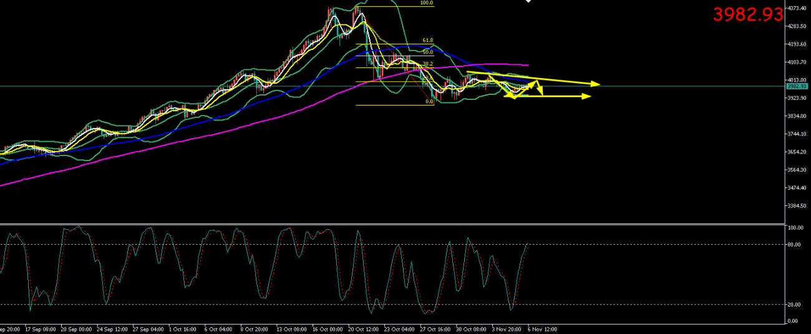Click the Fibonacci 50.0 level label

pos(427,52)
